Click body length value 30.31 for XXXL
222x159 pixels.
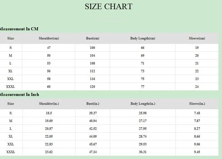click(x=143, y=152)
